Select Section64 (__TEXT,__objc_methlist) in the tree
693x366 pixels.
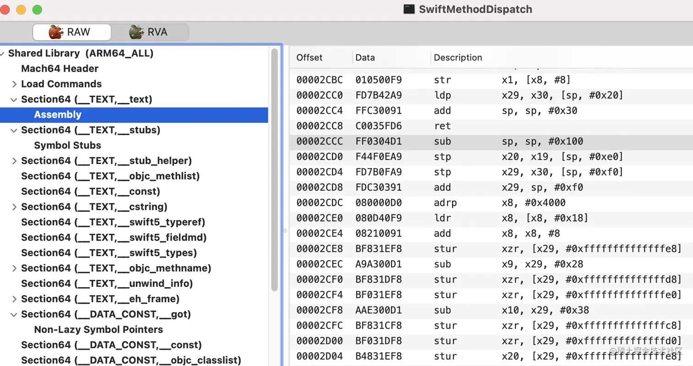click(x=110, y=176)
